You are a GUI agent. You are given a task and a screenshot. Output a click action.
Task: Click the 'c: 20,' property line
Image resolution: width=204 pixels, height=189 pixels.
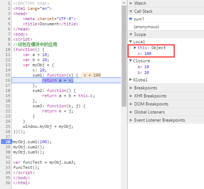pos(39,70)
